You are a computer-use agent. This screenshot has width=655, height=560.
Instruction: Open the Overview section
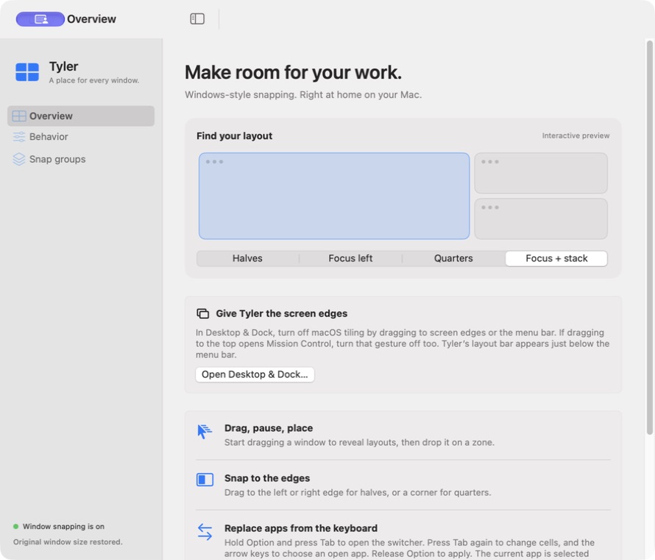point(81,116)
